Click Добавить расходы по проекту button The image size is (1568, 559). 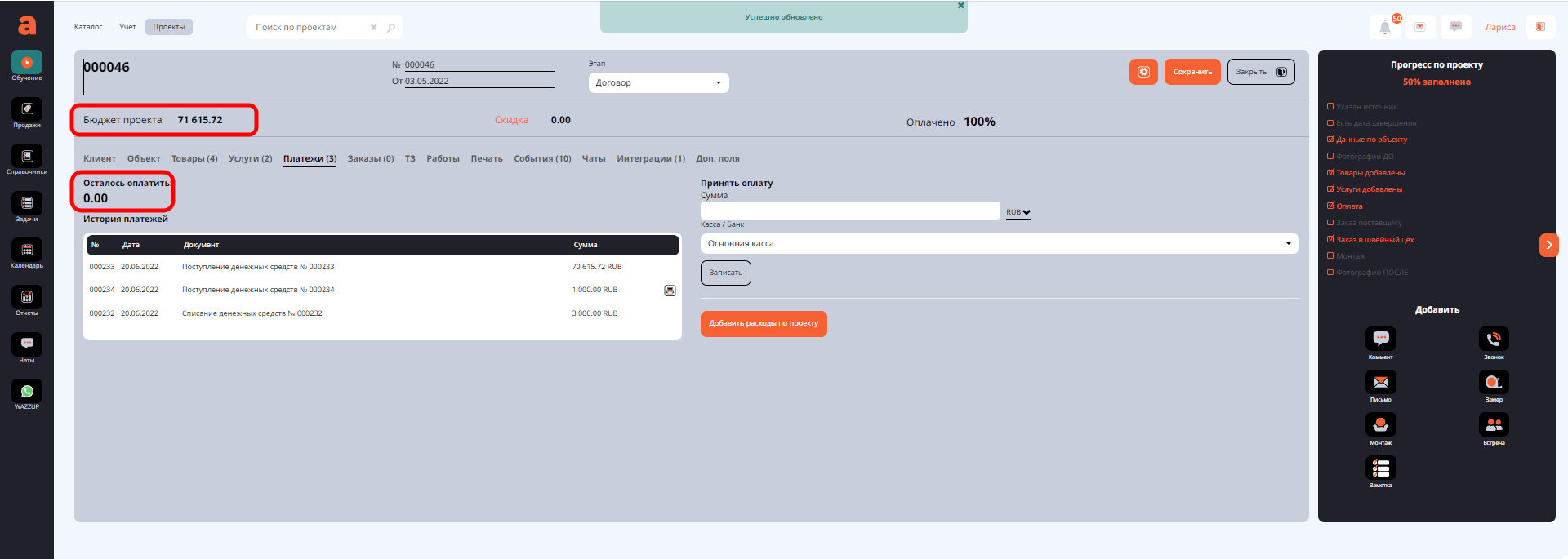coord(763,323)
